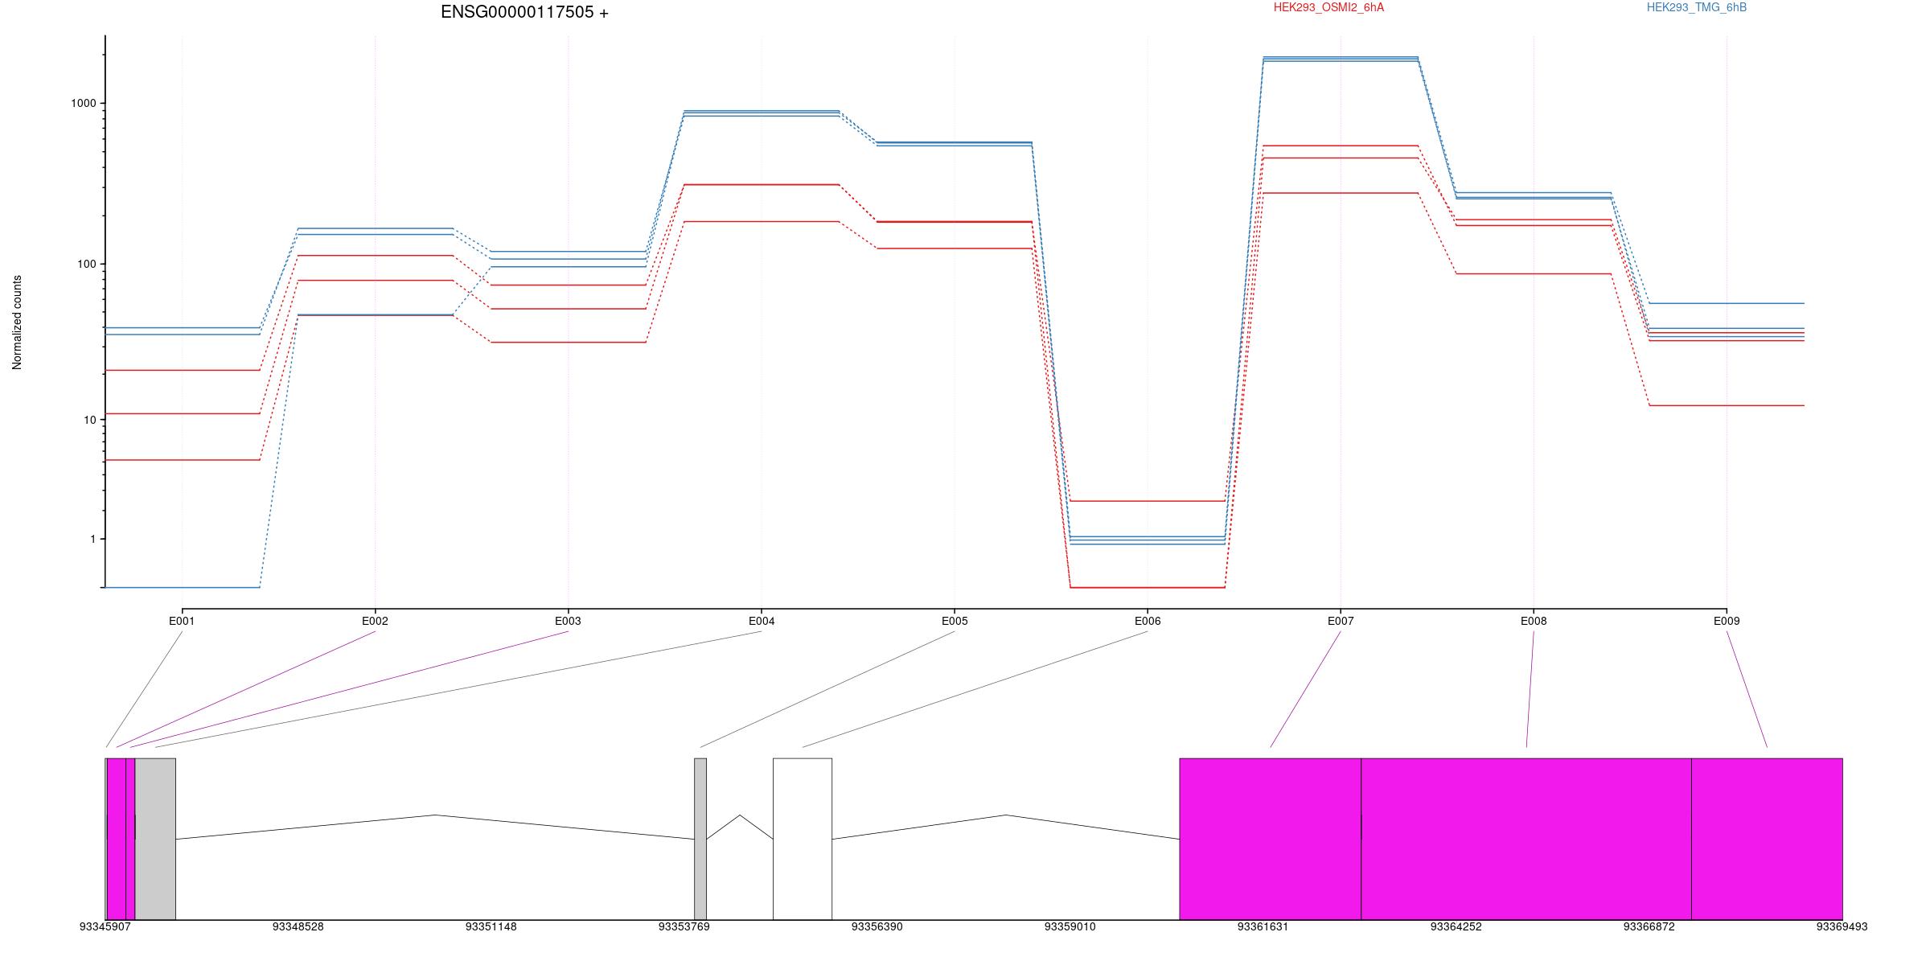Select the HEK293_TMG_6hB legend label
The height and width of the screenshot is (965, 1930).
pyautogui.click(x=1696, y=7)
